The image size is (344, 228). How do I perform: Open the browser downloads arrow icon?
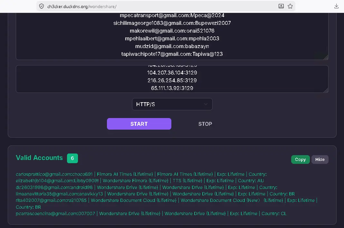click(336, 6)
